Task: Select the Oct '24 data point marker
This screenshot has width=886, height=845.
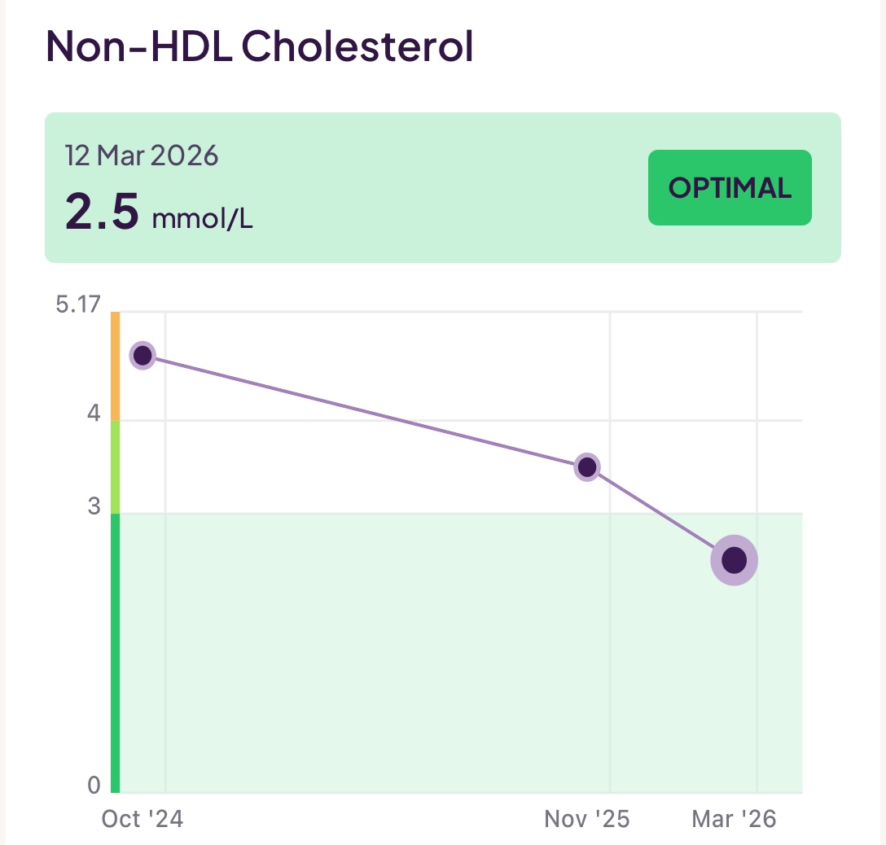Action: (x=143, y=355)
